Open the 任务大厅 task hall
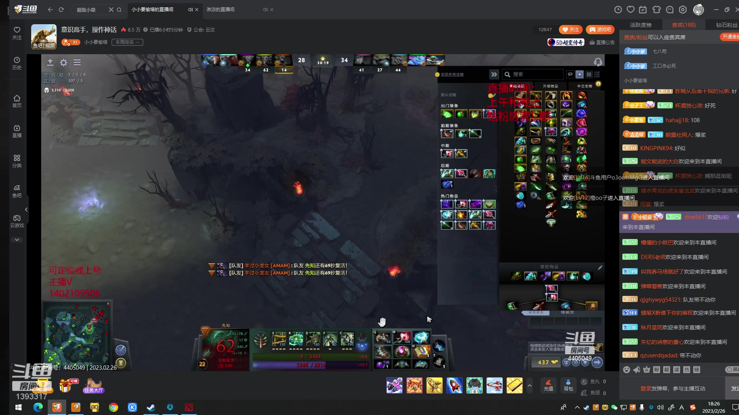Screen dimensions: 739x415 pyautogui.click(x=94, y=386)
